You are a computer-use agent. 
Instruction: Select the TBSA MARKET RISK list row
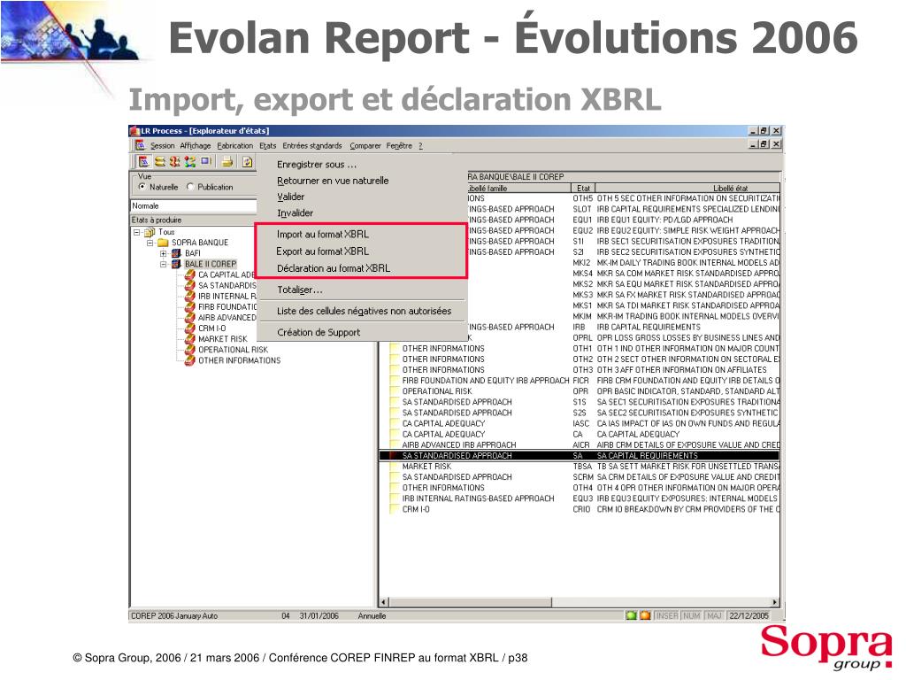pos(580,467)
